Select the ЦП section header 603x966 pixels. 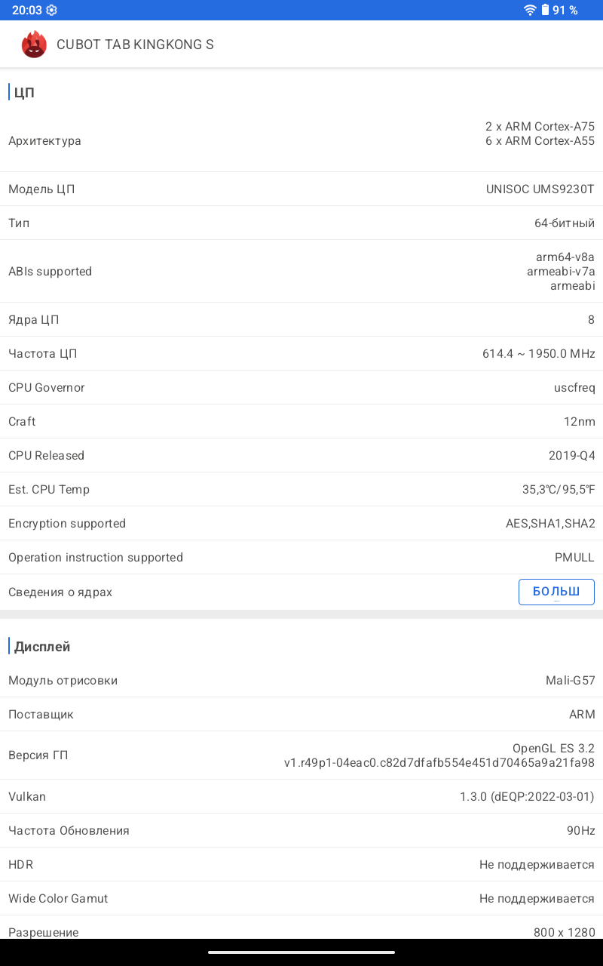pyautogui.click(x=24, y=93)
